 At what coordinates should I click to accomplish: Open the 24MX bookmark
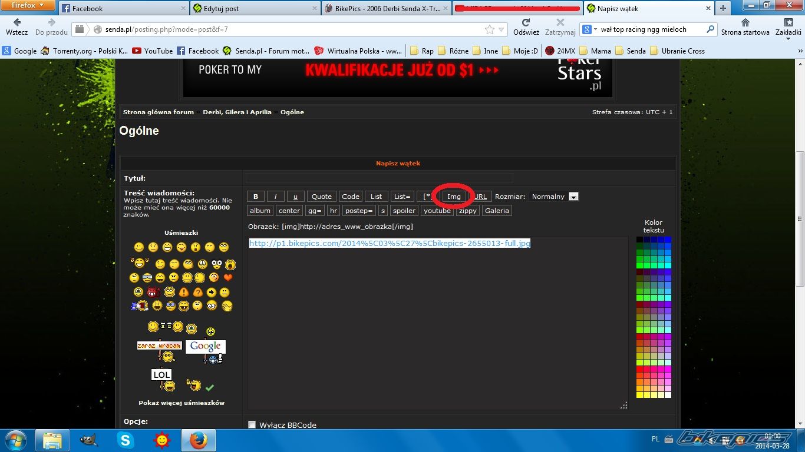560,51
